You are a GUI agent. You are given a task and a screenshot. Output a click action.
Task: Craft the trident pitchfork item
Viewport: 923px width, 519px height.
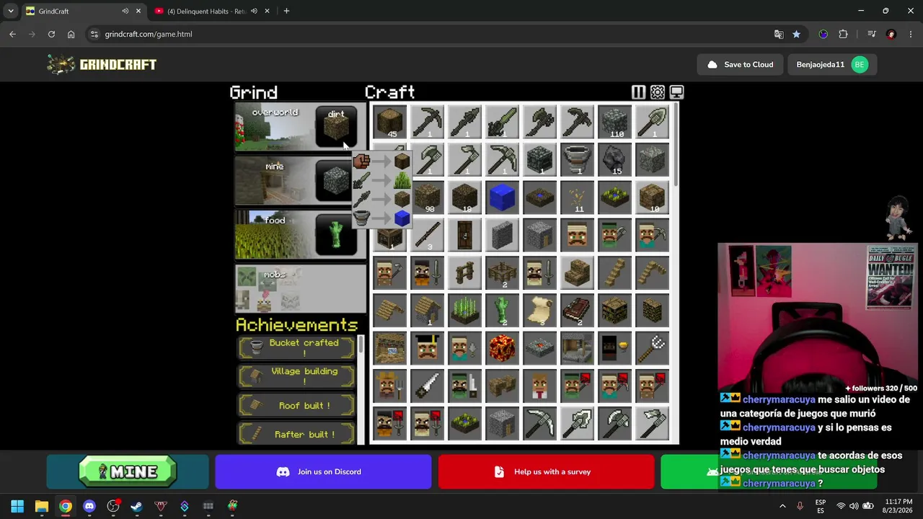pyautogui.click(x=653, y=347)
